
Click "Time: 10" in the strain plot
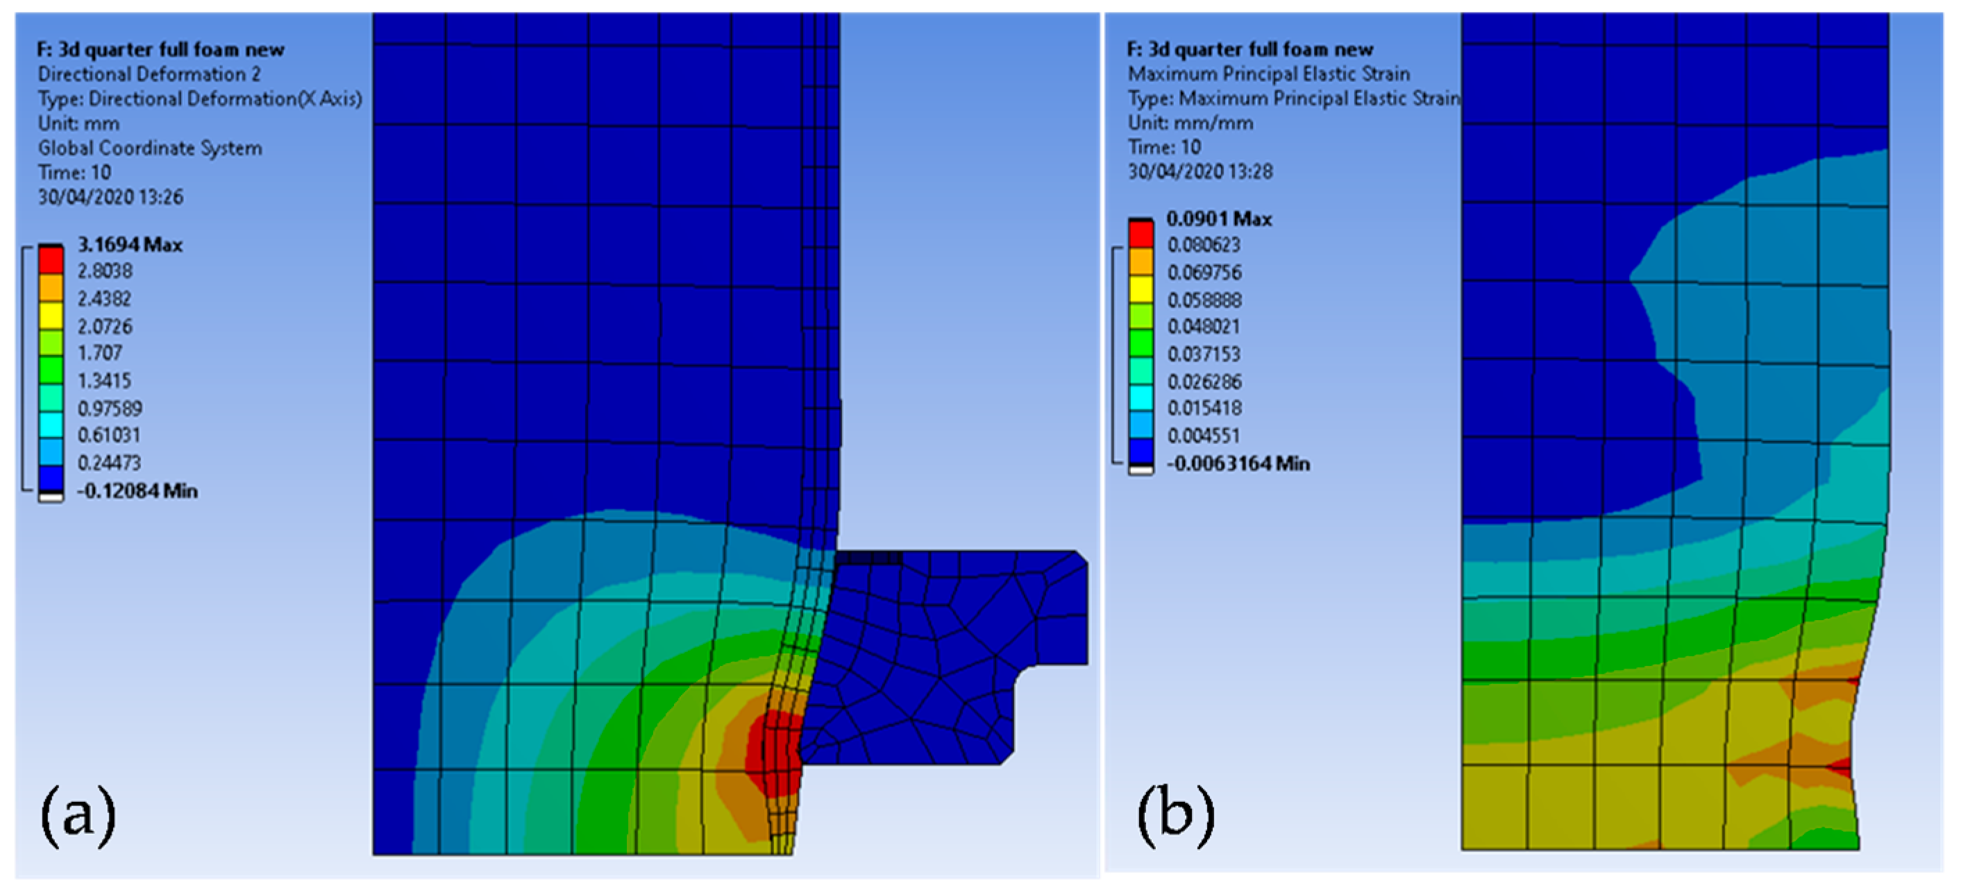click(1165, 147)
